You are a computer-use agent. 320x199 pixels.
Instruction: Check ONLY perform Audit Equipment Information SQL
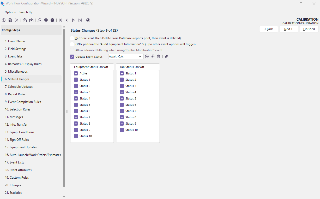point(72,44)
